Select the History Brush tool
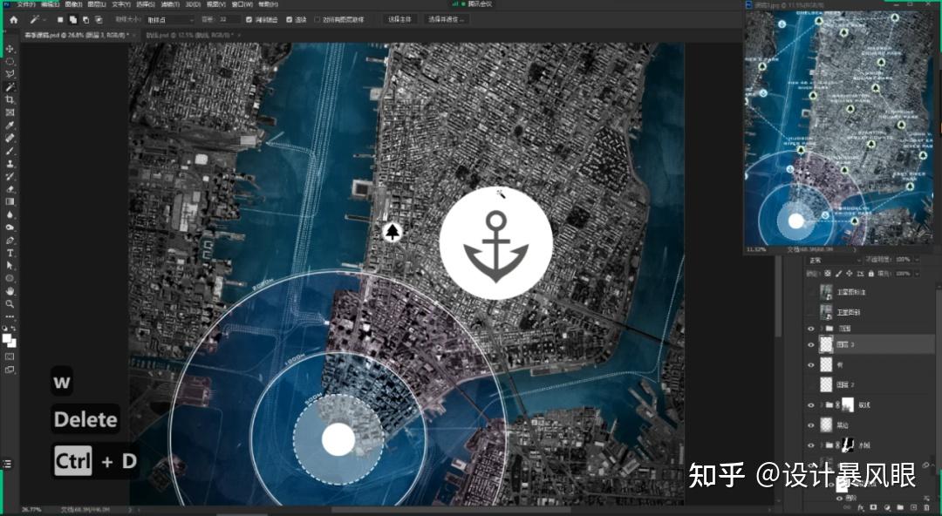Image resolution: width=942 pixels, height=516 pixels. click(10, 176)
